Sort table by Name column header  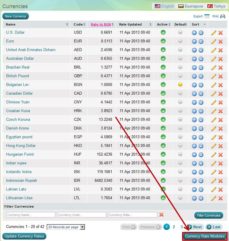(x=11, y=24)
